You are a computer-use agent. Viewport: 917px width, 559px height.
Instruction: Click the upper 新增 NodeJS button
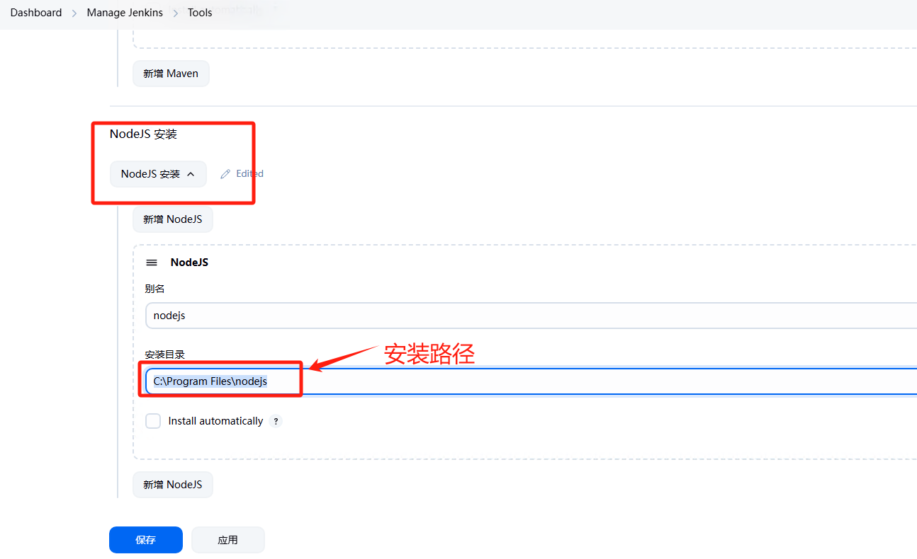click(173, 219)
